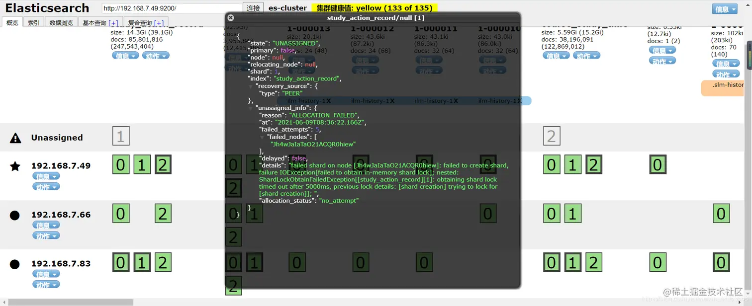Add a new 复合查询 tab with [+]
This screenshot has height=306, width=752.
click(x=159, y=23)
